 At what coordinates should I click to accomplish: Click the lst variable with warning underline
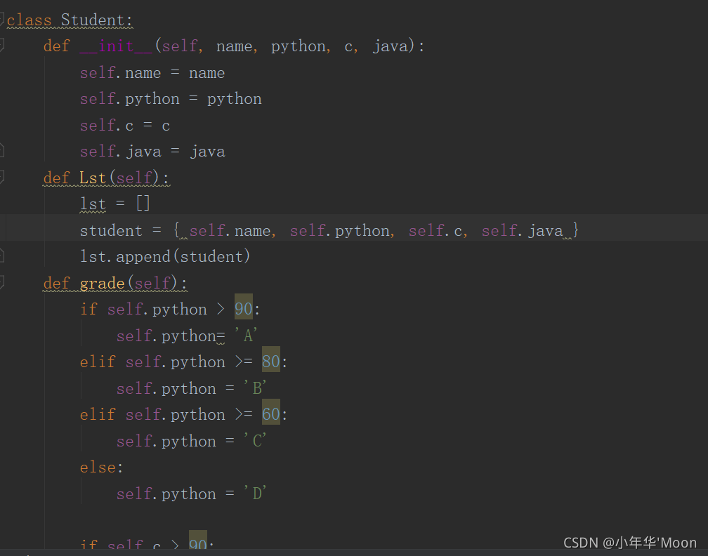click(x=93, y=204)
